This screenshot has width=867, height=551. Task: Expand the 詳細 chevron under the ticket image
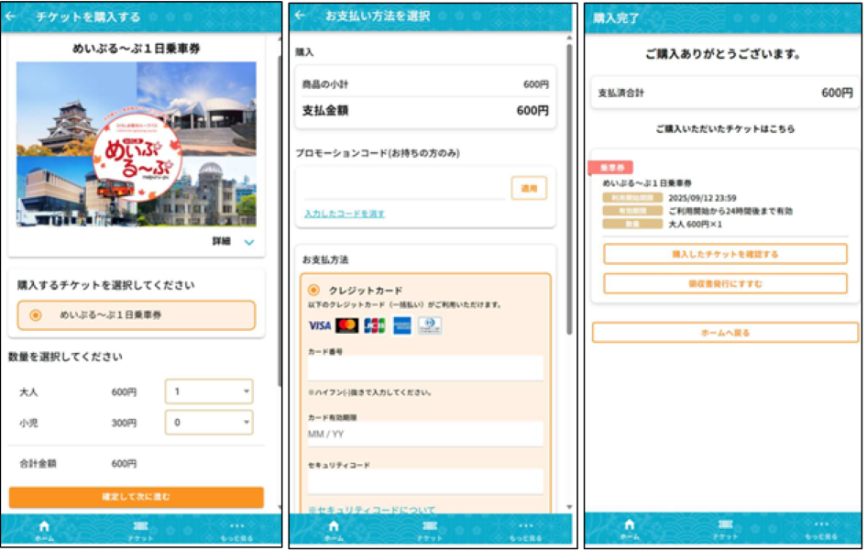pyautogui.click(x=248, y=242)
